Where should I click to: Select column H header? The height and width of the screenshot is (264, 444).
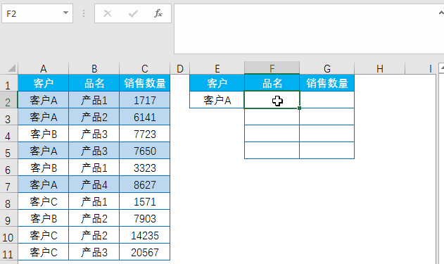tap(380, 68)
